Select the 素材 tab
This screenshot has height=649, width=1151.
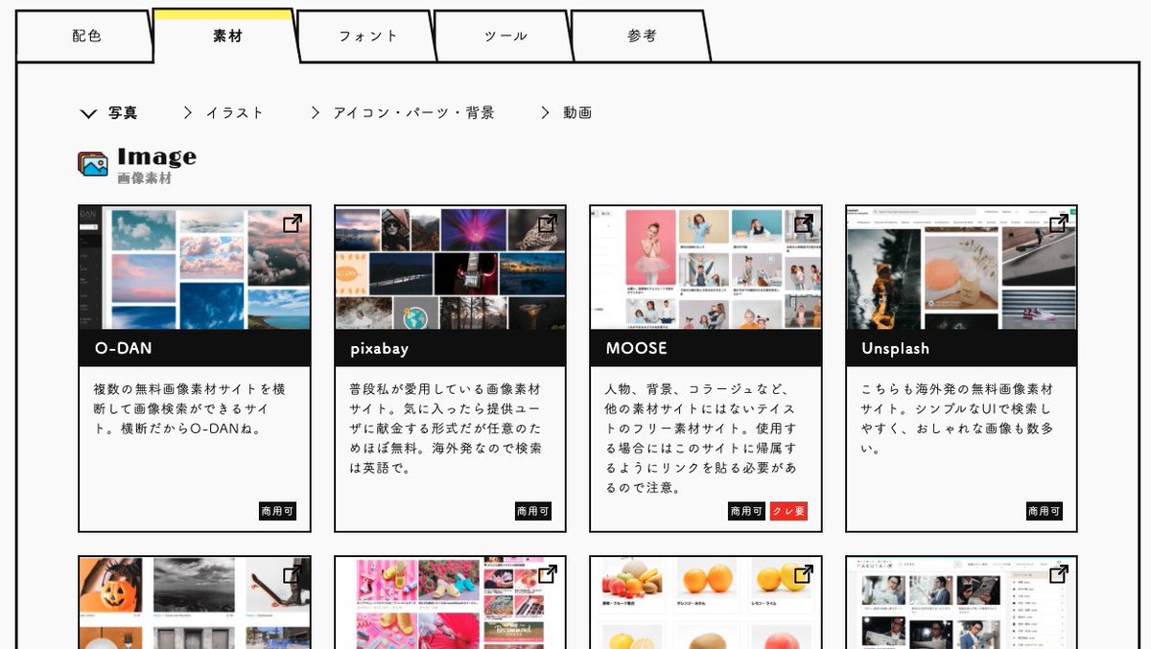pos(227,36)
